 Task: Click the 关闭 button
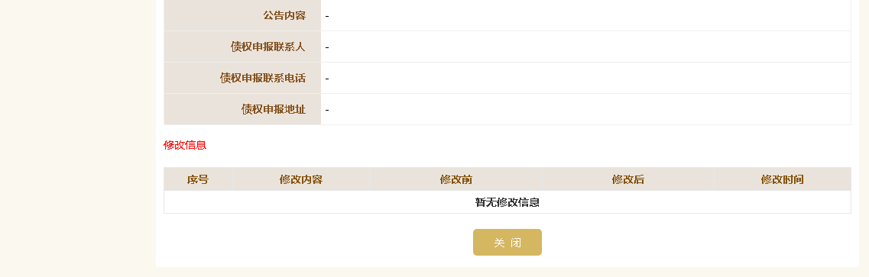coord(507,242)
